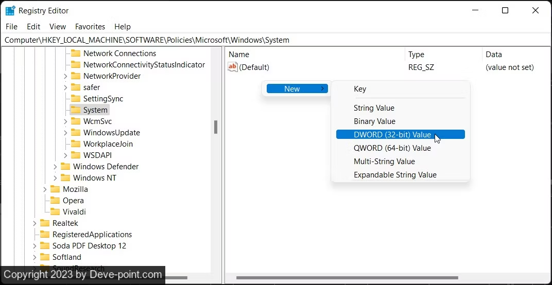
Task: Expand the WcmSvc key chevron
Action: [65, 121]
